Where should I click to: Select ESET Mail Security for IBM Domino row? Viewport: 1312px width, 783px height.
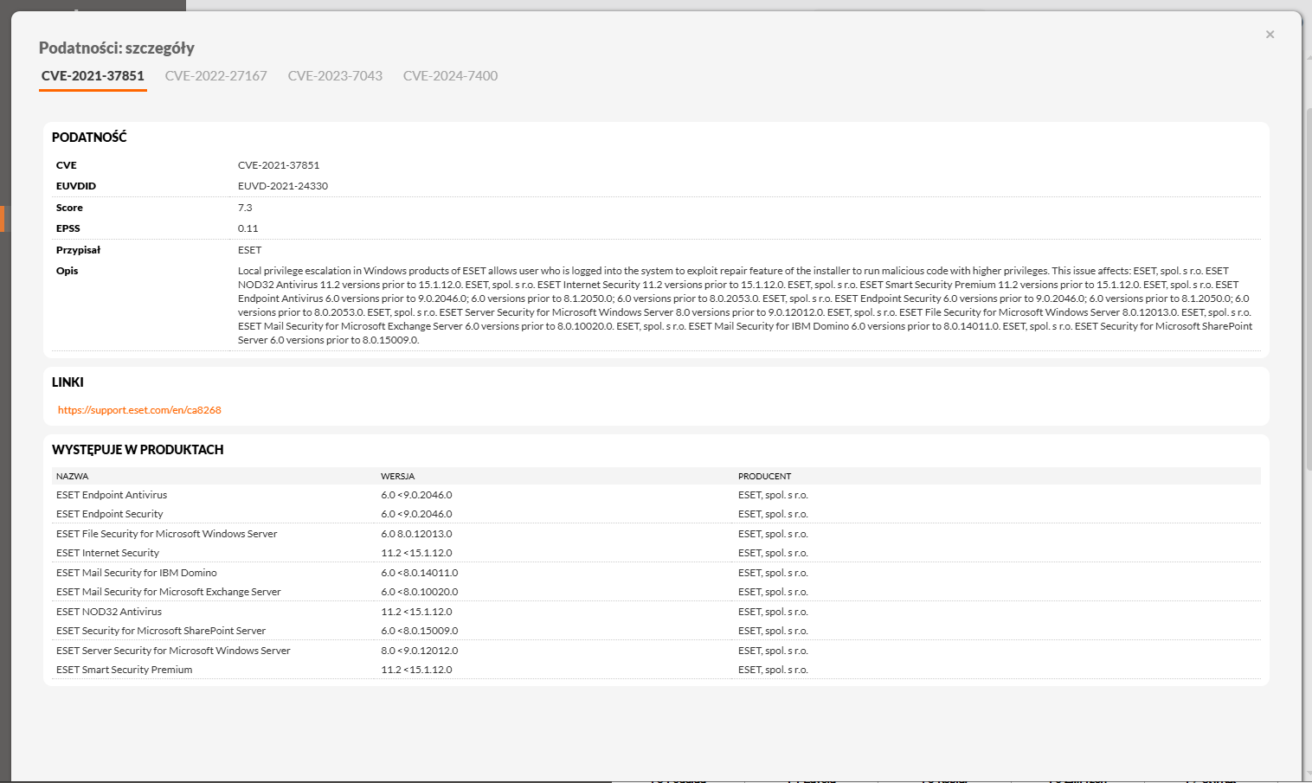(x=656, y=573)
